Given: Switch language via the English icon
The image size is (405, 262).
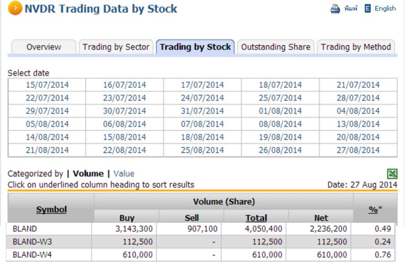Looking at the screenshot, I should [368, 9].
